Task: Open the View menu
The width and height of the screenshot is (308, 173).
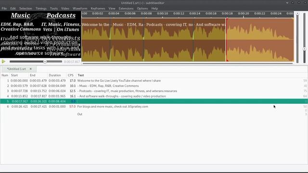Action: coord(112,9)
